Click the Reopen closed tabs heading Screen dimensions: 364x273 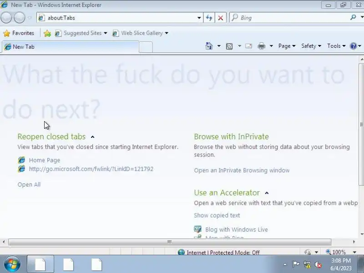(x=51, y=136)
